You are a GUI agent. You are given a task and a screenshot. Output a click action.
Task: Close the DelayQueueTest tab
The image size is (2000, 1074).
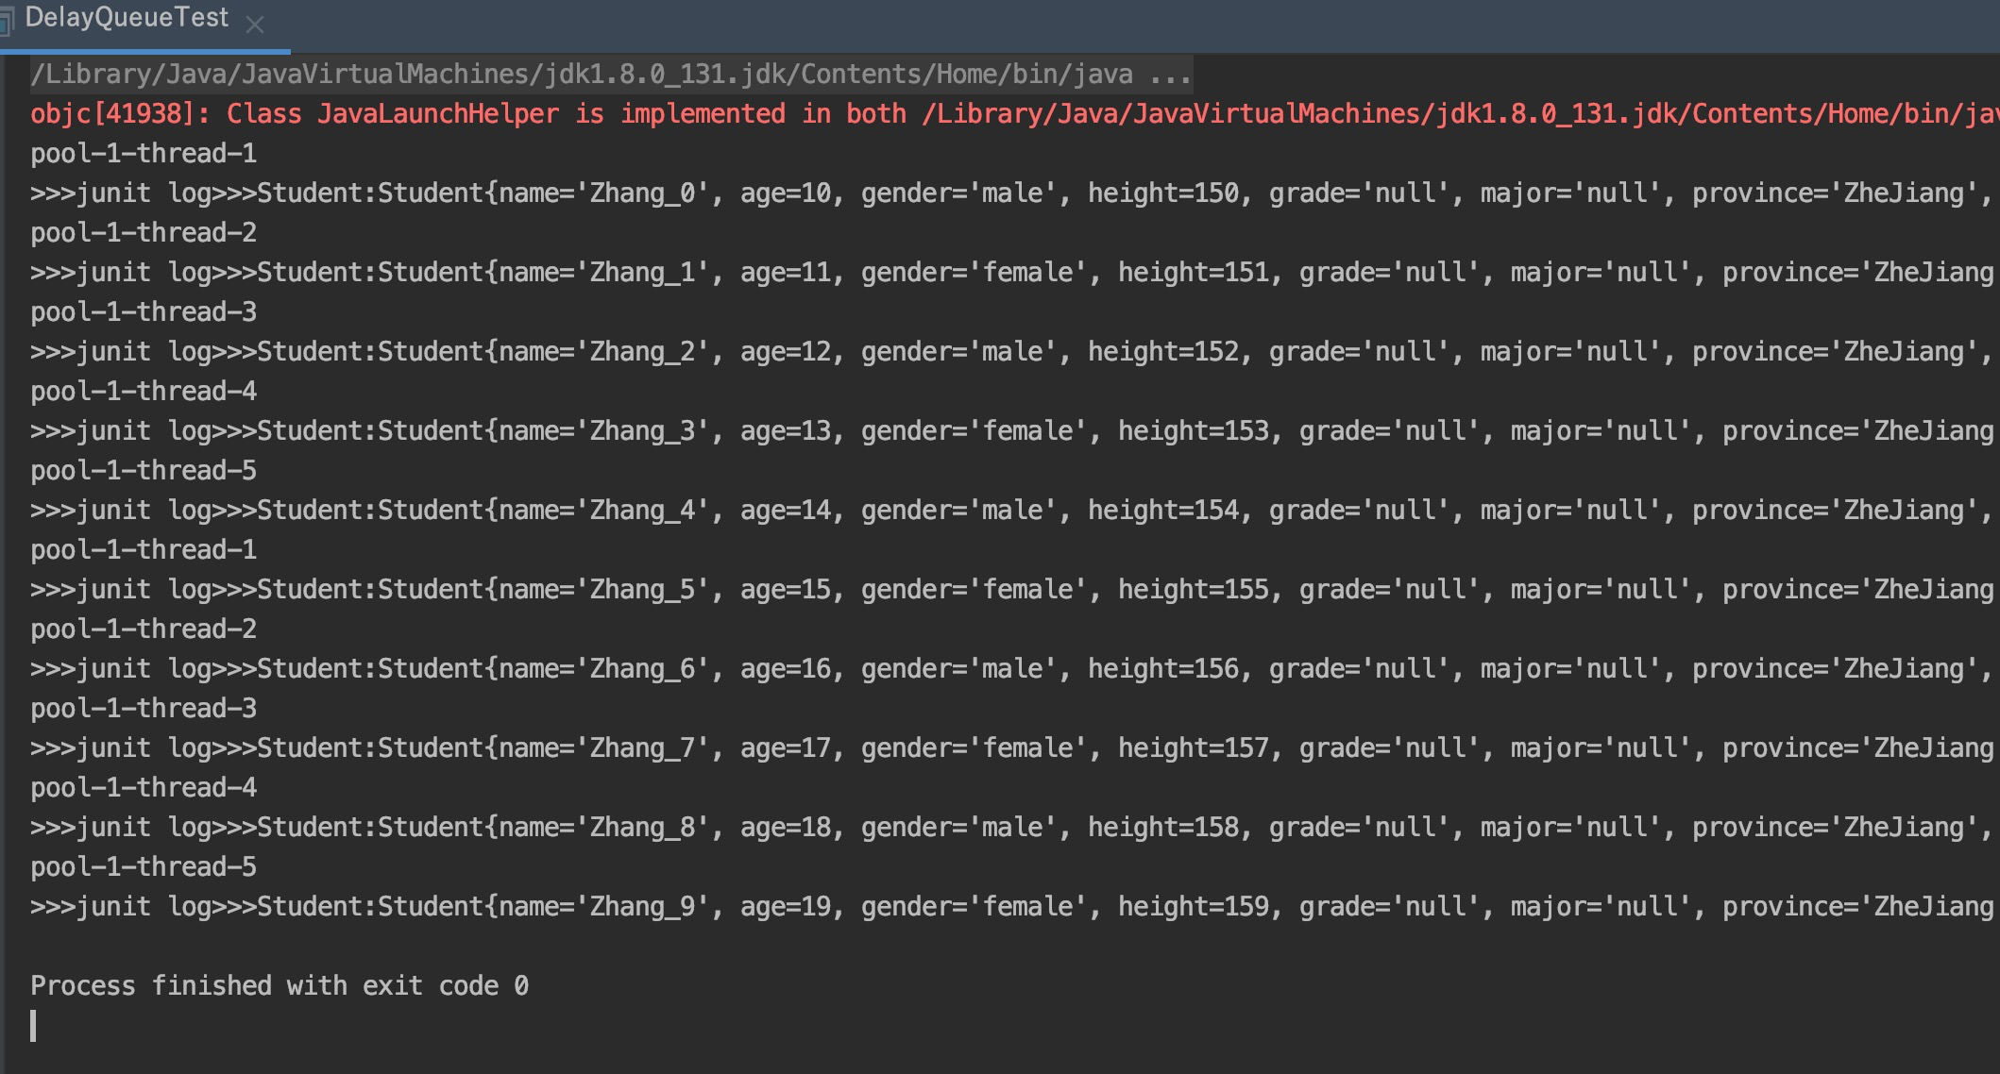click(x=254, y=25)
